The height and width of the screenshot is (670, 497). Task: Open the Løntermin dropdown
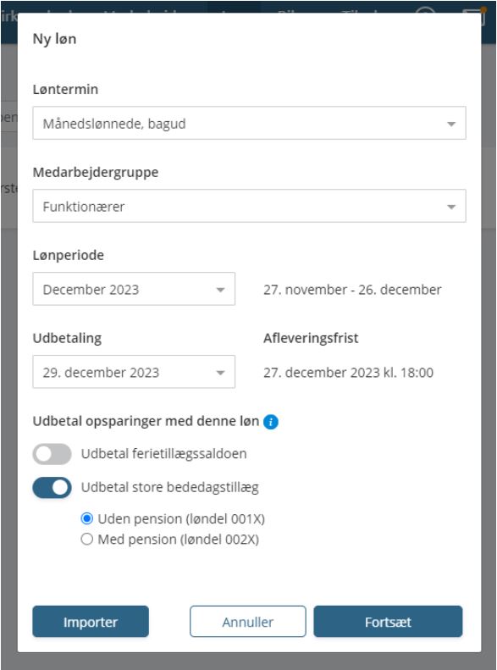pyautogui.click(x=250, y=123)
